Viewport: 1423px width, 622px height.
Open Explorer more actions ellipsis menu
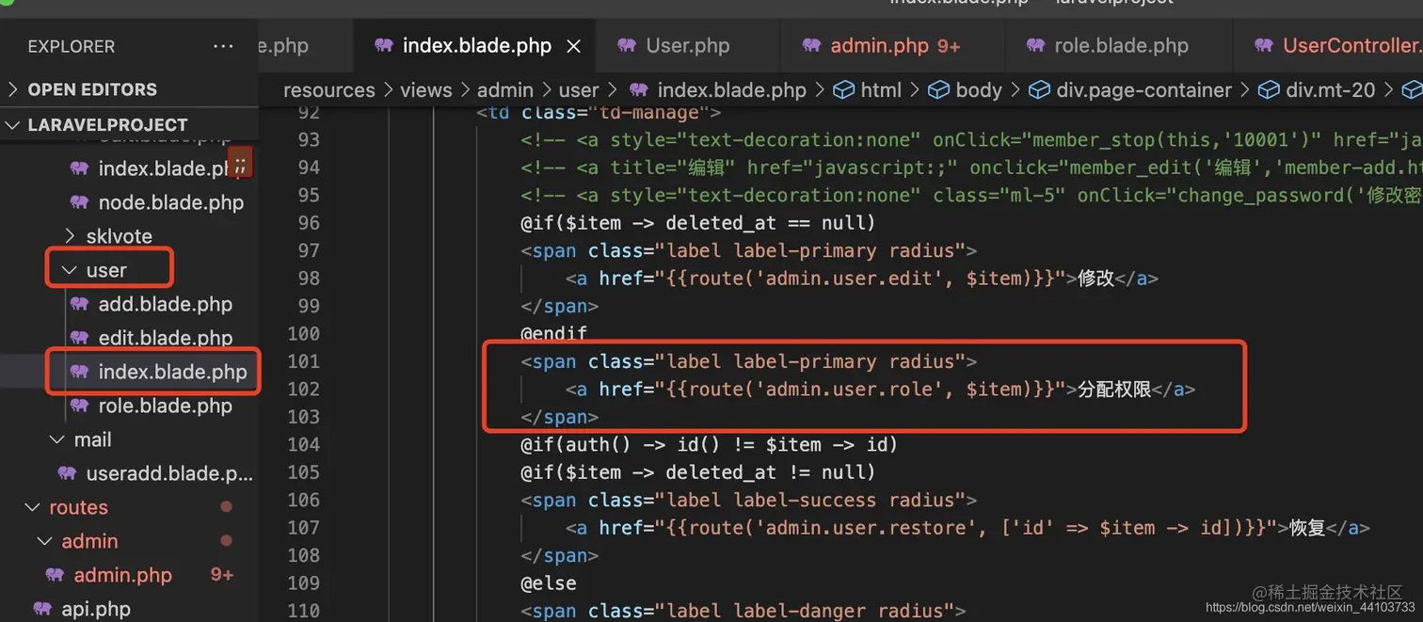[x=223, y=46]
